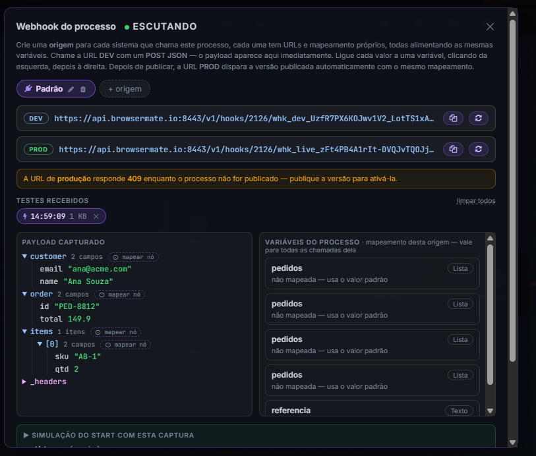
Task: Click the variables panel scroll up arrow
Action: tap(491, 238)
